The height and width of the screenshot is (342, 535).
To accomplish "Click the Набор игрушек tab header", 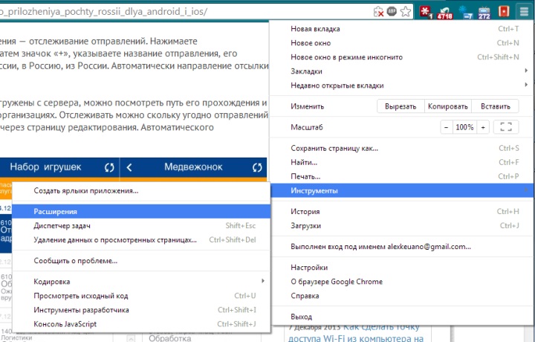I will coord(45,167).
